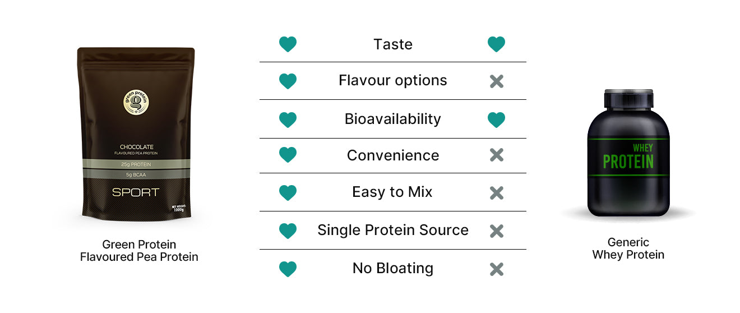
Task: Click the Single Protein Source label
Action: click(392, 230)
